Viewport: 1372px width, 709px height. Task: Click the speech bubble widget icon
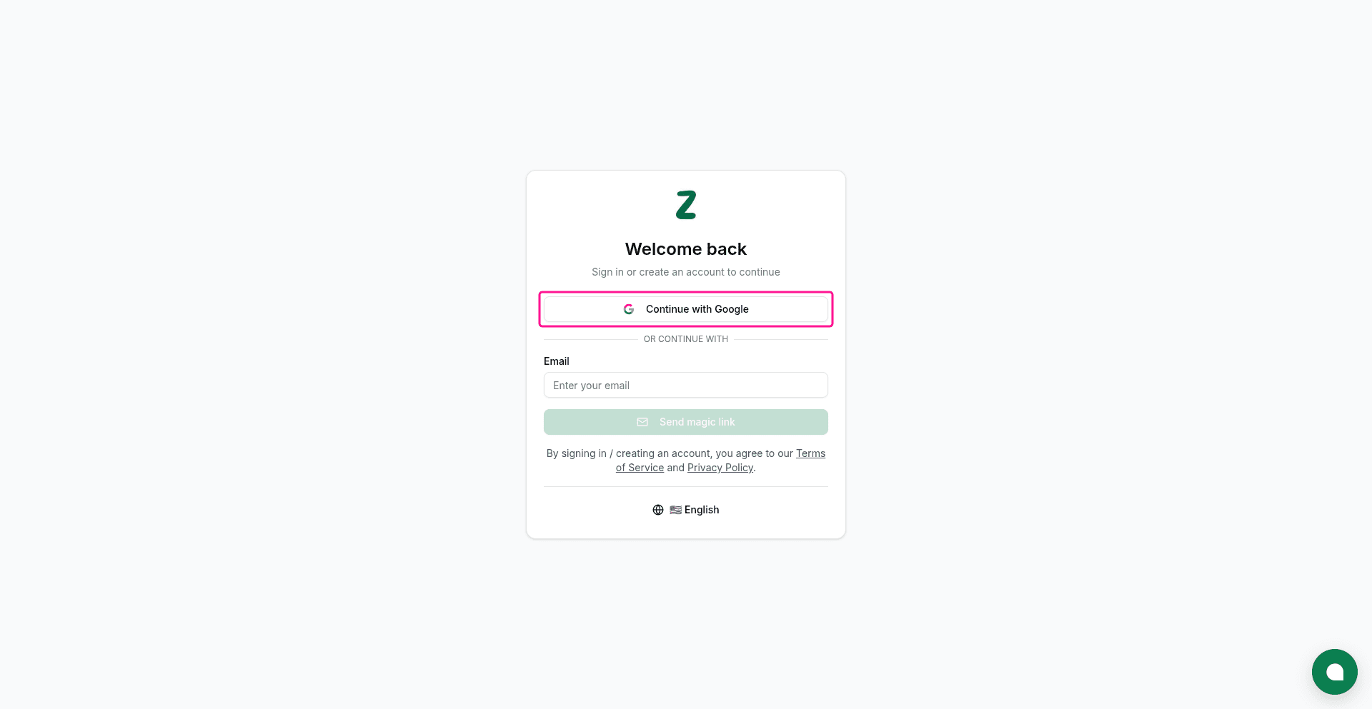[1334, 671]
